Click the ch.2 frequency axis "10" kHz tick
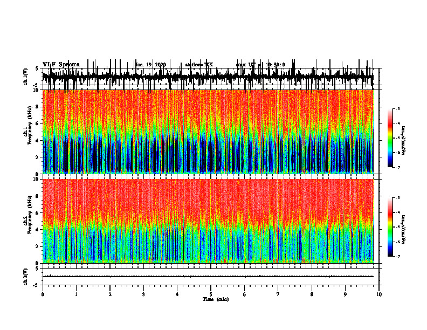The width and height of the screenshot is (427, 330). [37, 179]
